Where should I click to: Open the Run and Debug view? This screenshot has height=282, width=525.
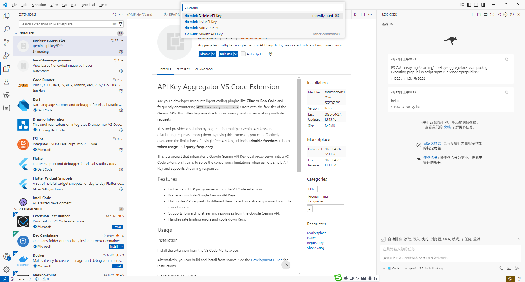(x=7, y=55)
